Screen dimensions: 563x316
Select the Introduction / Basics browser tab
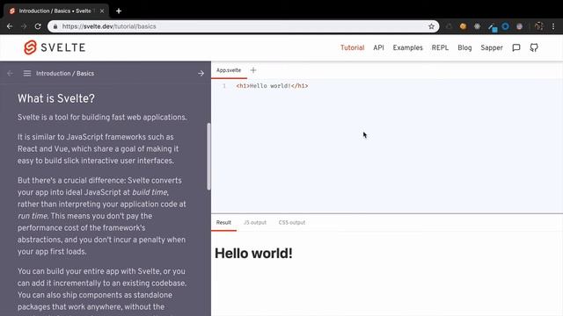point(56,11)
